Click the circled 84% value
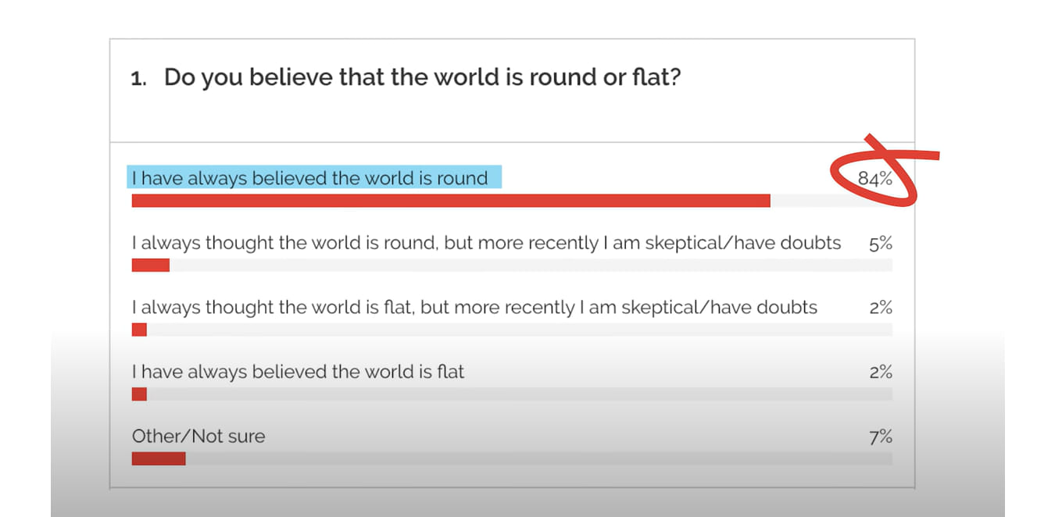Viewport: 1055px width, 517px height. pyautogui.click(x=874, y=179)
